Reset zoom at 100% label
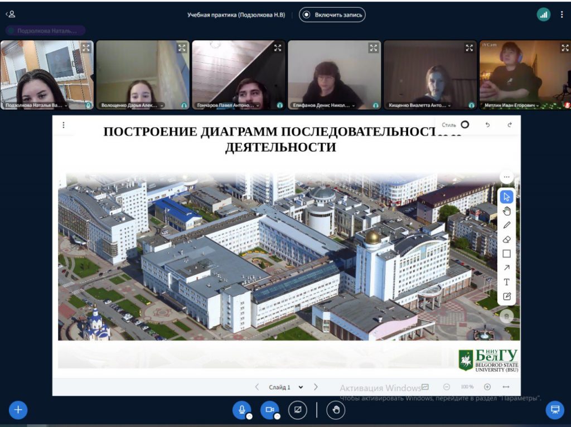This screenshot has width=571, height=427. [x=467, y=387]
